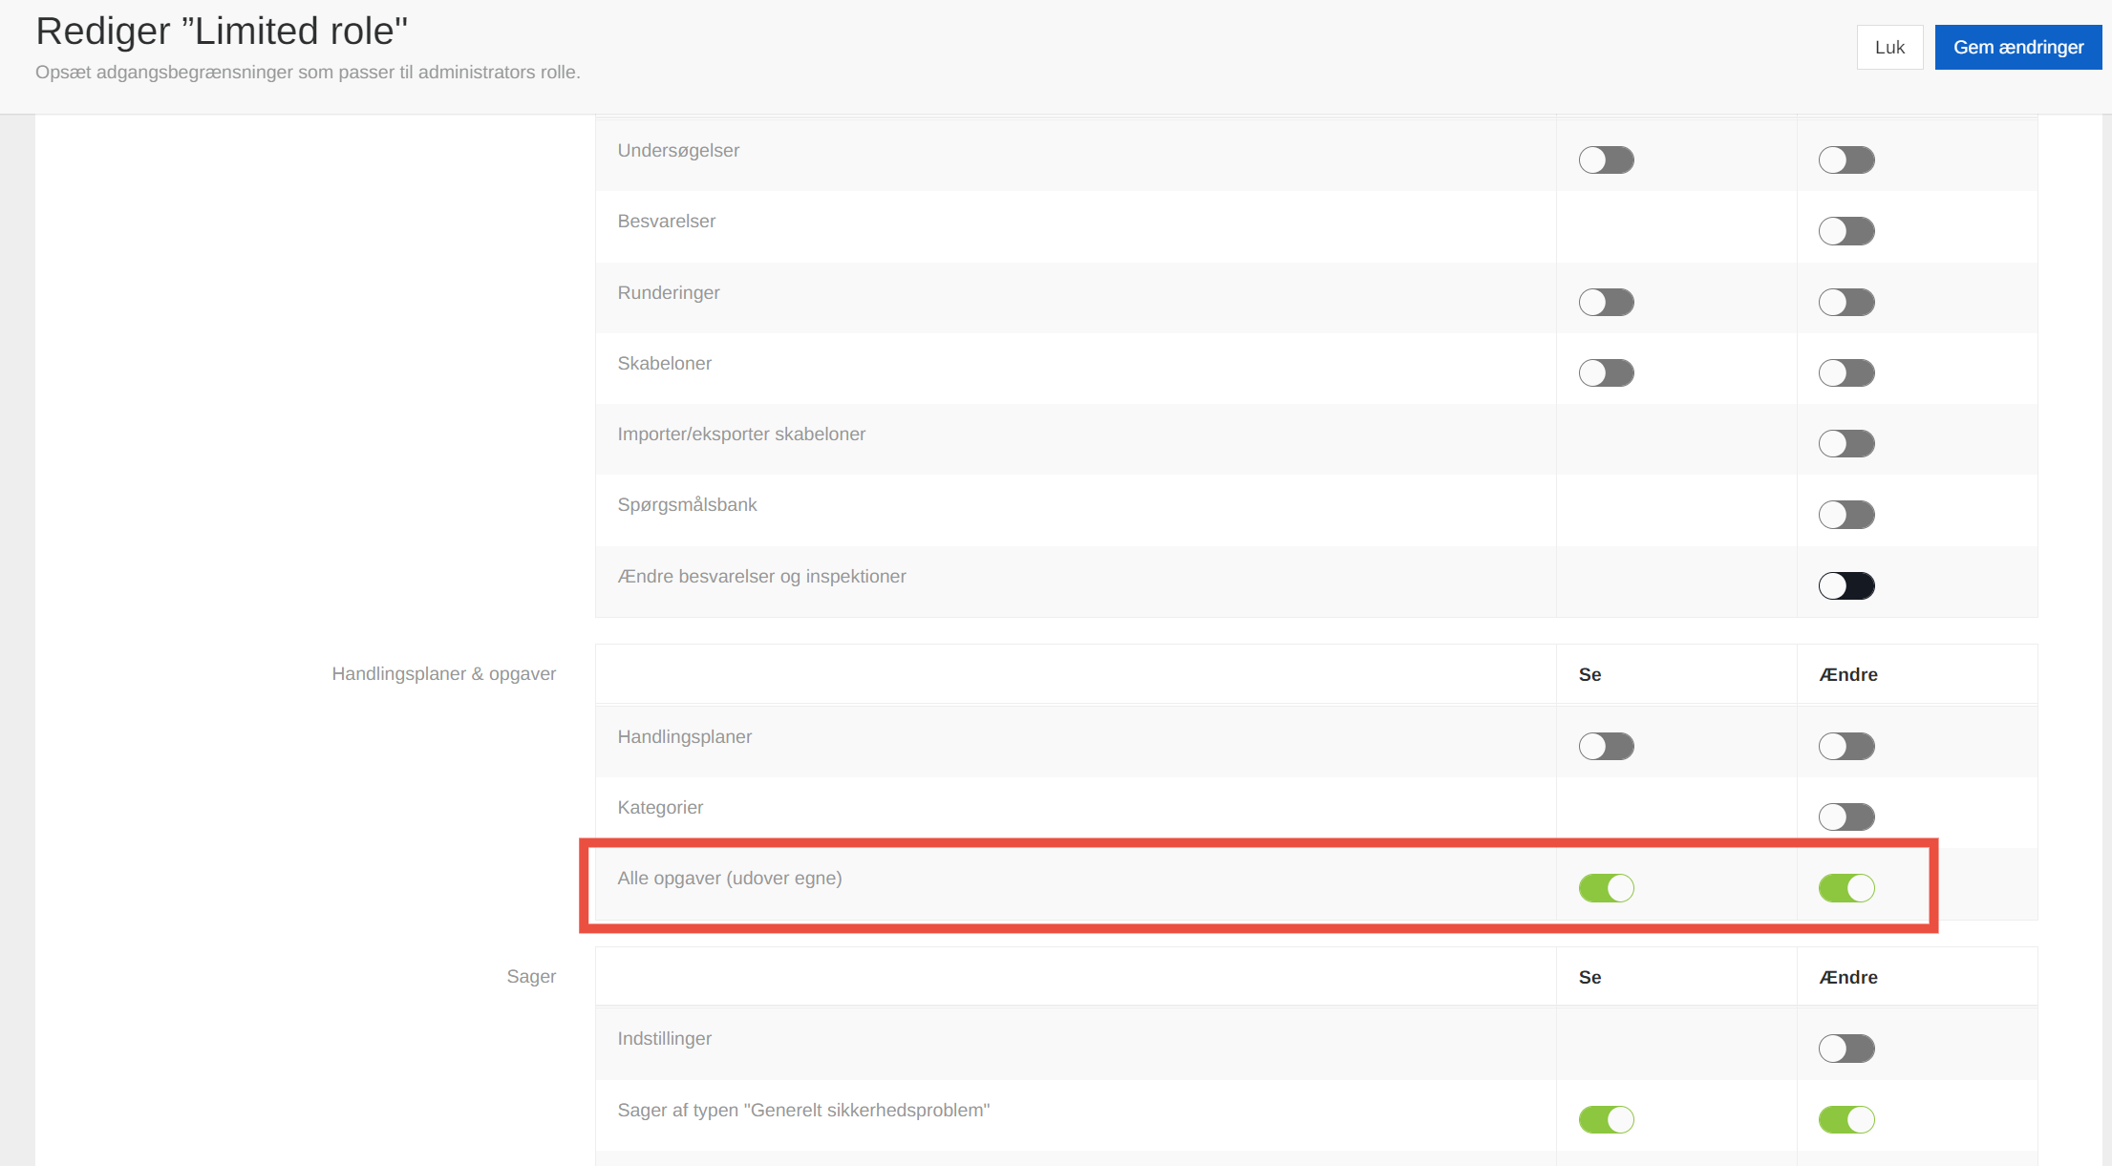Enable Ændre permission for Besvarelser
This screenshot has width=2112, height=1166.
click(1845, 231)
